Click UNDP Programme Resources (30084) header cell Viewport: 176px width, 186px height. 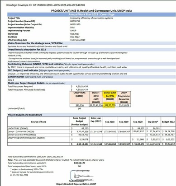pyautogui.click(x=124, y=98)
